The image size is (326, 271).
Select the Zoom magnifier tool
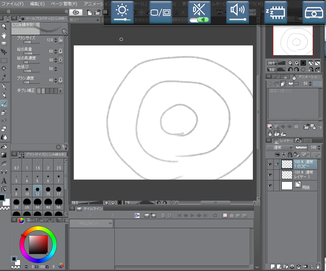click(x=4, y=27)
